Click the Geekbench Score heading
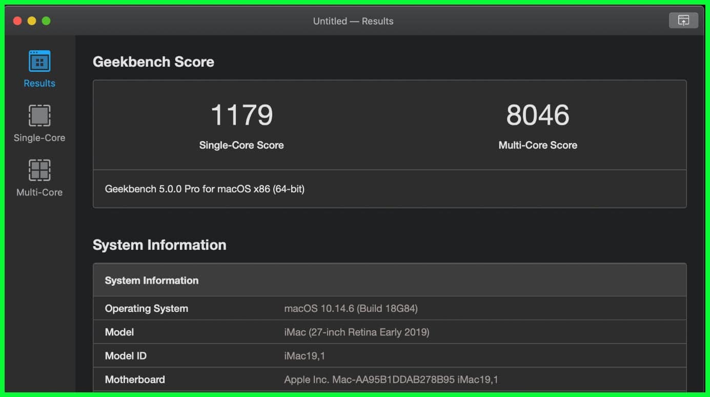This screenshot has width=710, height=397. [x=153, y=62]
